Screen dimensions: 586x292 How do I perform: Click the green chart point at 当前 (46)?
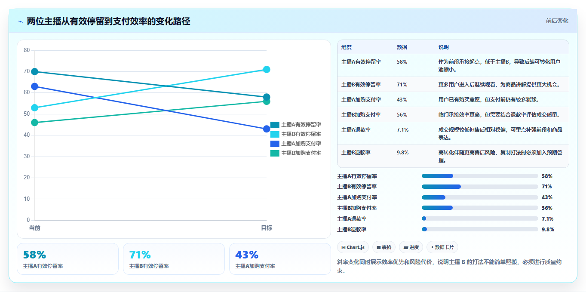(x=35, y=123)
